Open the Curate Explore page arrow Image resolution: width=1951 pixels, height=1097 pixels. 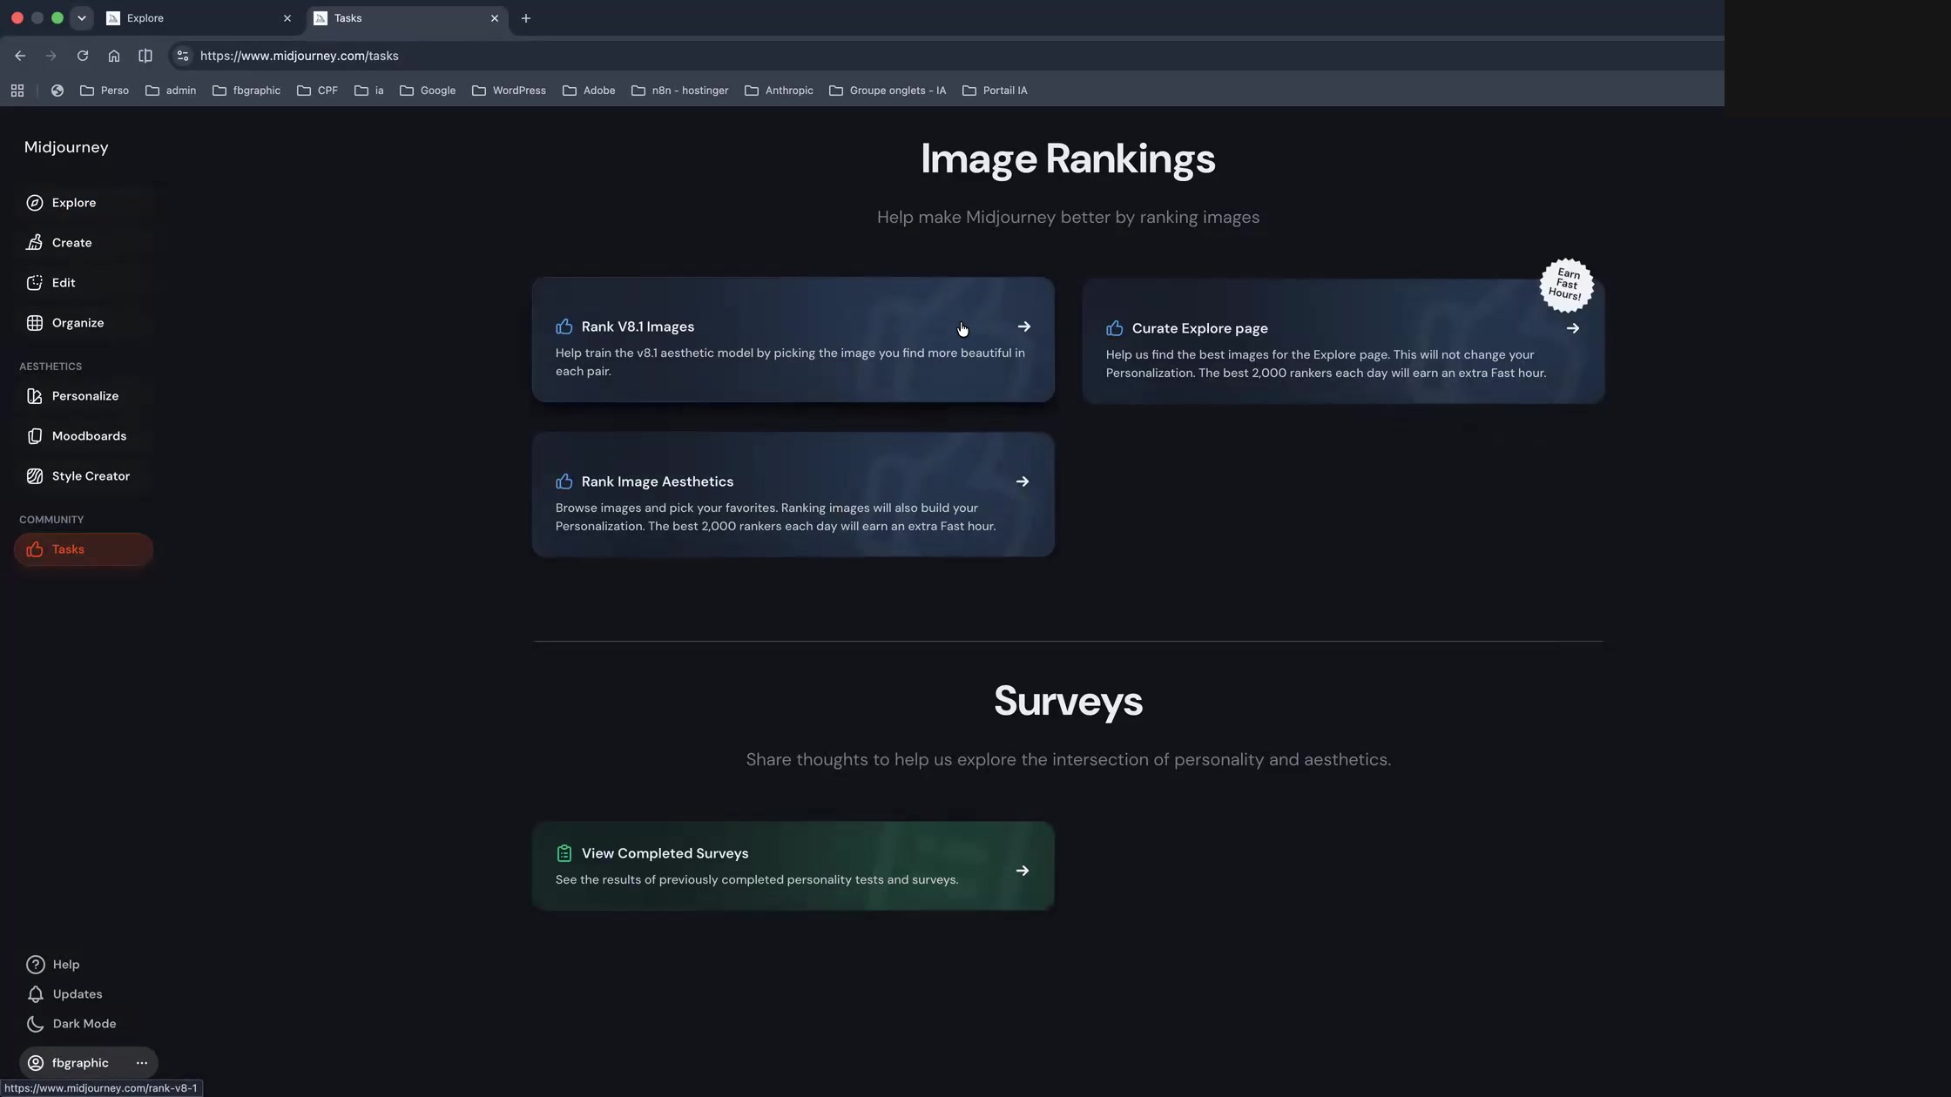1572,328
